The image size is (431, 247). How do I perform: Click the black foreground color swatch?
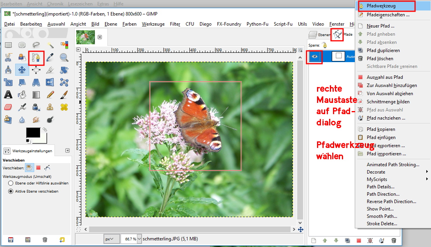pyautogui.click(x=33, y=132)
